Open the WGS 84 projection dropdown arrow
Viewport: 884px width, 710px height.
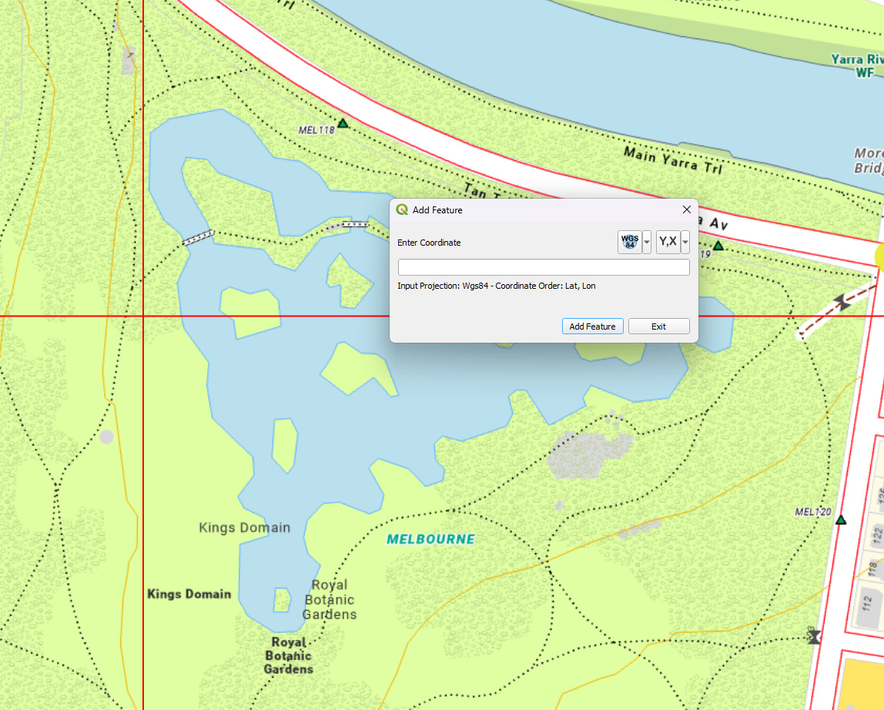pos(647,242)
